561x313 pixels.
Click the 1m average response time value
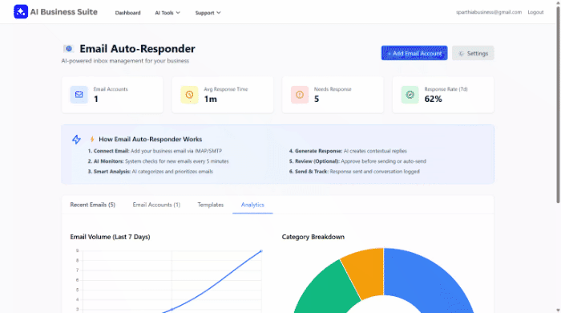(210, 100)
